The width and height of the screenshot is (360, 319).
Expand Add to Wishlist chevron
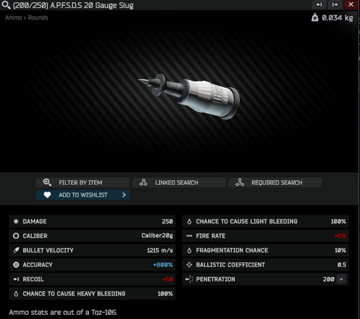click(x=124, y=195)
